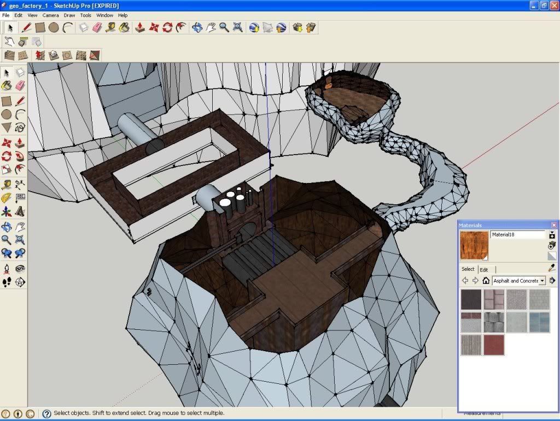This screenshot has width=560, height=421.
Task: Open the View menu
Action: (x=32, y=15)
